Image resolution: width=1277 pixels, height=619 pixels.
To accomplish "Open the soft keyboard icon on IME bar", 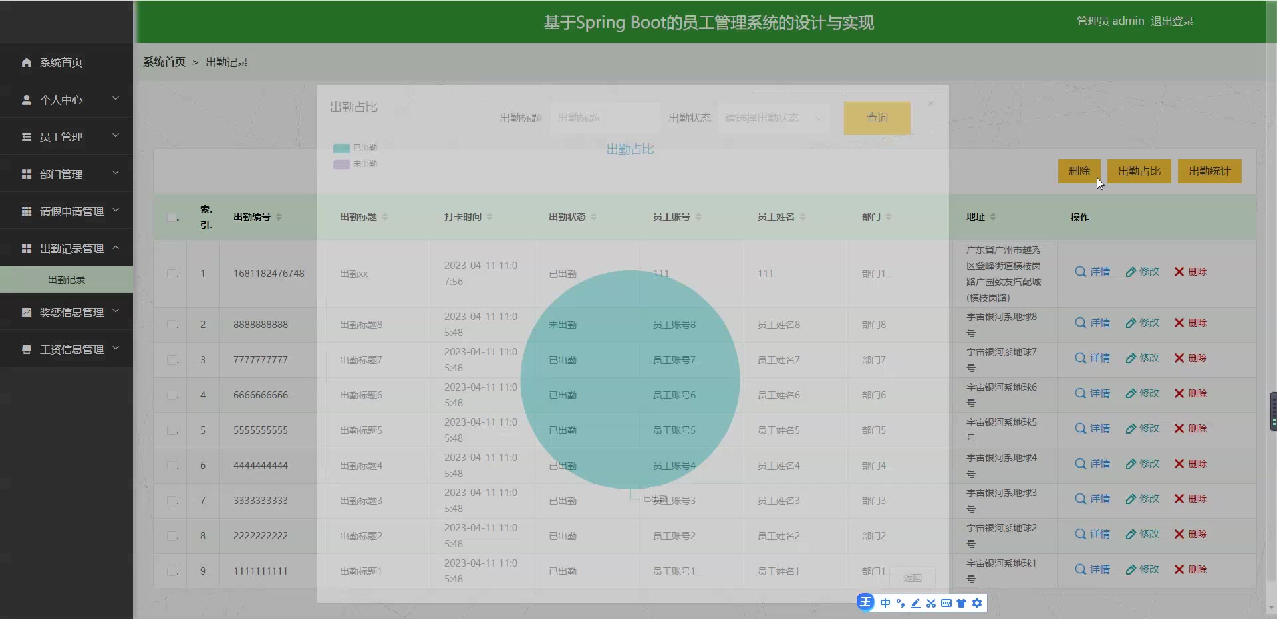I will coord(946,603).
